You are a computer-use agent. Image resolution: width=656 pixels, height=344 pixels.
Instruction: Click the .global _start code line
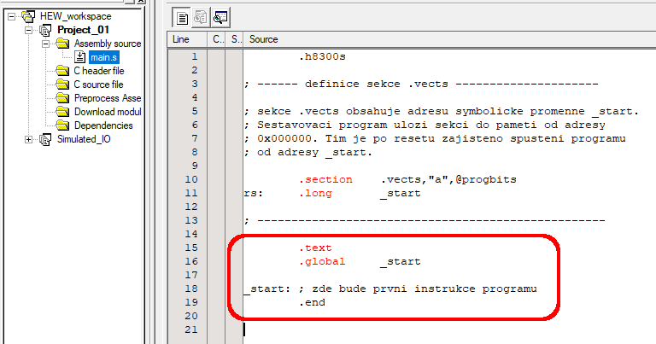(359, 261)
